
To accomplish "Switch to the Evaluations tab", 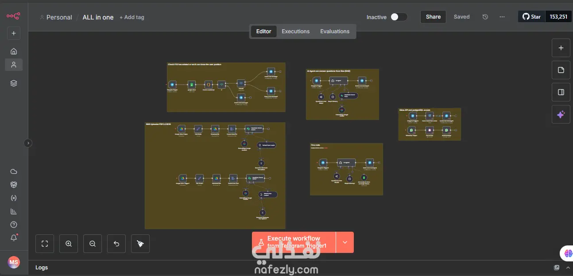I will (335, 31).
